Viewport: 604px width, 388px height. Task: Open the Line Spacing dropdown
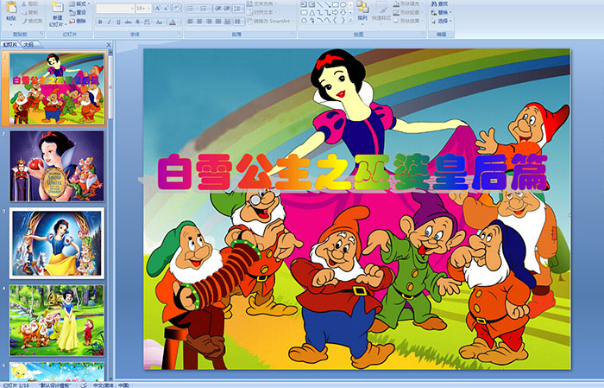coord(238,9)
